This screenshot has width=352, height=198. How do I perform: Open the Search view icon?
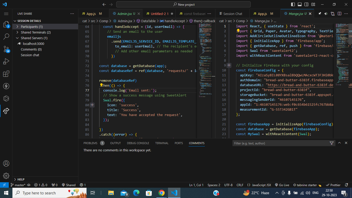pyautogui.click(x=6, y=37)
